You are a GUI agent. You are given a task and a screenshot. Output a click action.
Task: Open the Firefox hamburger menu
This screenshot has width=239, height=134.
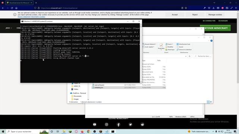coord(236,8)
